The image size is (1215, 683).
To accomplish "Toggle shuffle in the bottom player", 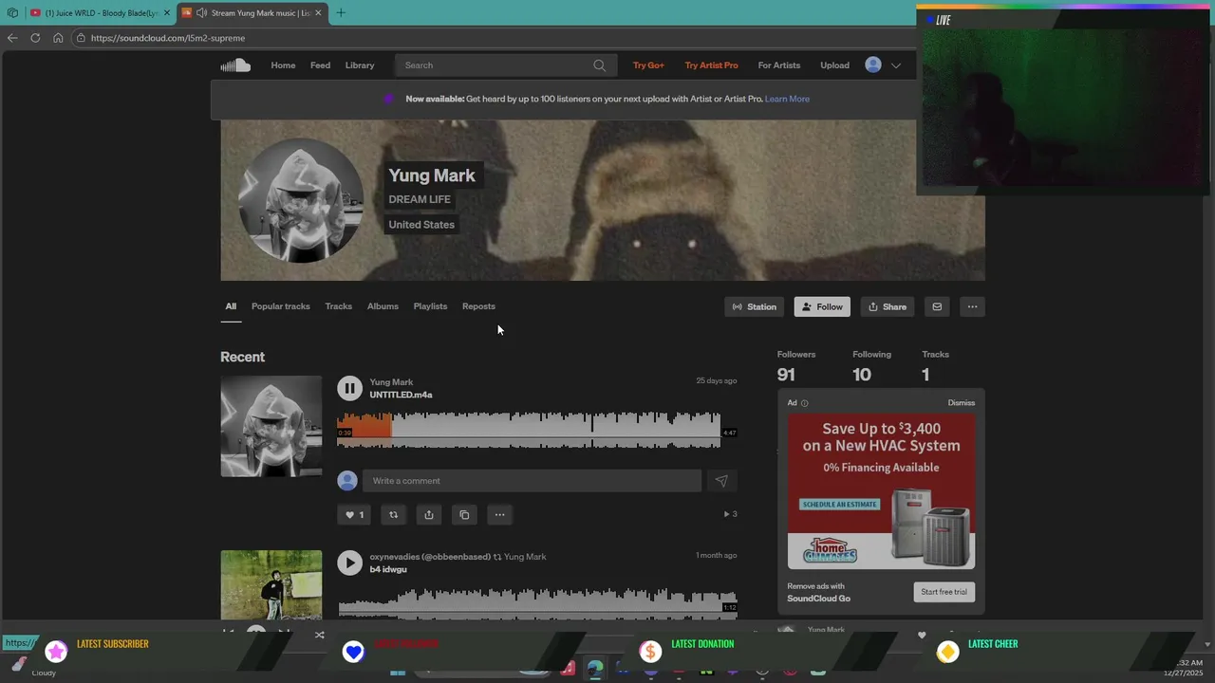I will coord(320,635).
